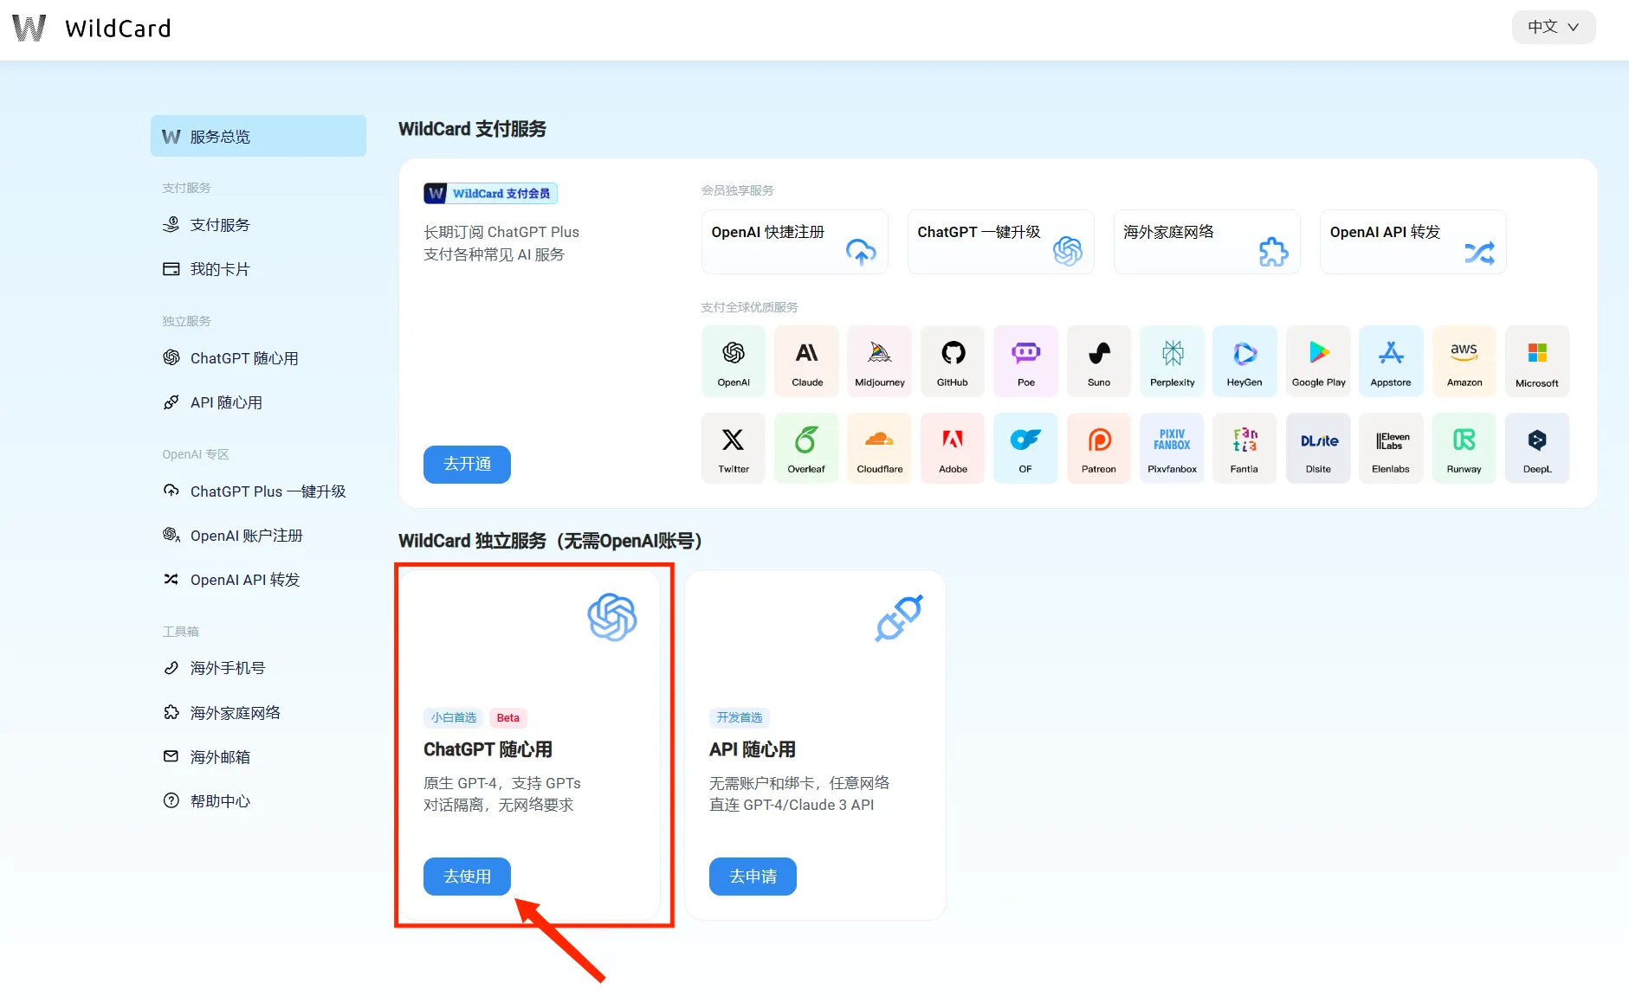The width and height of the screenshot is (1629, 1002).
Task: Open the OpenAI API 转发 member card
Action: pos(1413,241)
